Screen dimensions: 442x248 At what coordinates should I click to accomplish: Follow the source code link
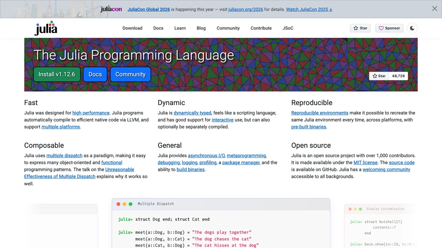(x=402, y=162)
